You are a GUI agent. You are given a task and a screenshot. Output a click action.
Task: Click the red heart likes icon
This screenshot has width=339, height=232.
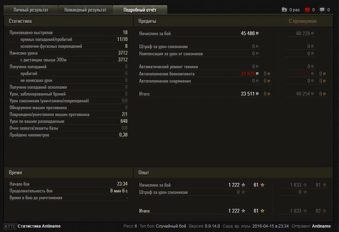pos(307,10)
